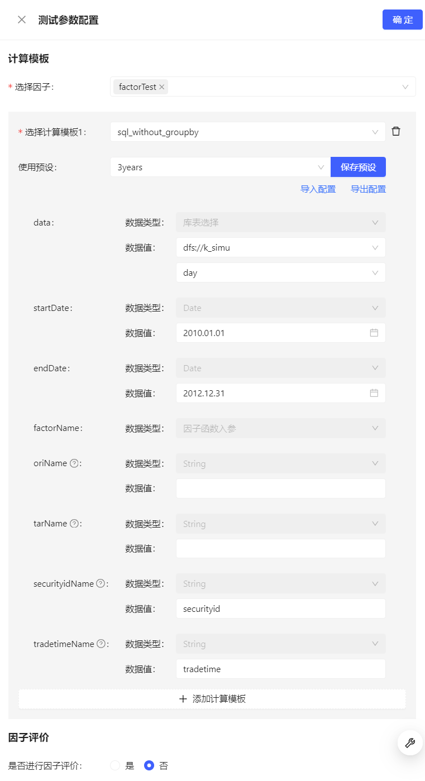The height and width of the screenshot is (781, 425).
Task: Open the endDate calendar picker icon
Action: tap(374, 393)
